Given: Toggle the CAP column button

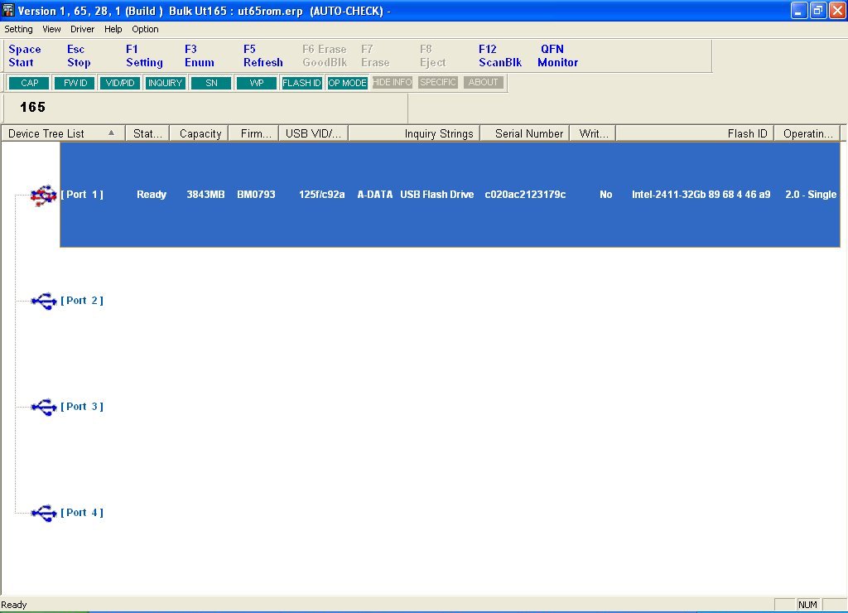Looking at the screenshot, I should point(29,83).
